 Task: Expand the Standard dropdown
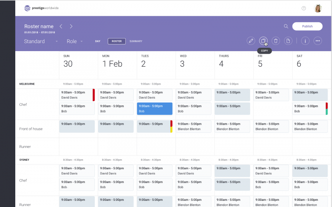coord(41,42)
